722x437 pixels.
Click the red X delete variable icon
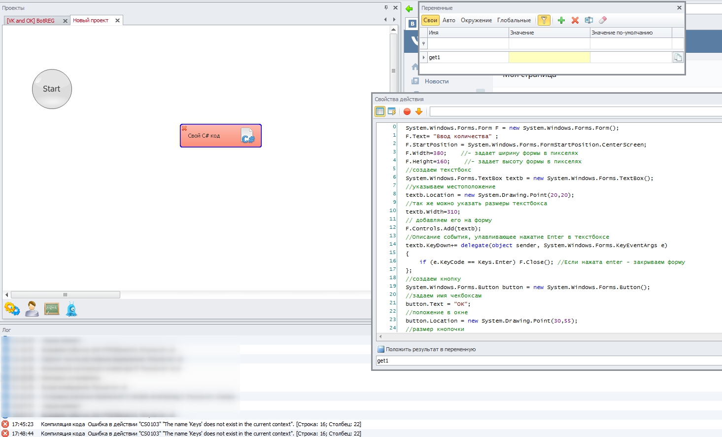pos(575,20)
